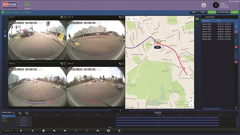
Task: Show vehicle position with the car icon
Action: pyautogui.click(x=197, y=19)
